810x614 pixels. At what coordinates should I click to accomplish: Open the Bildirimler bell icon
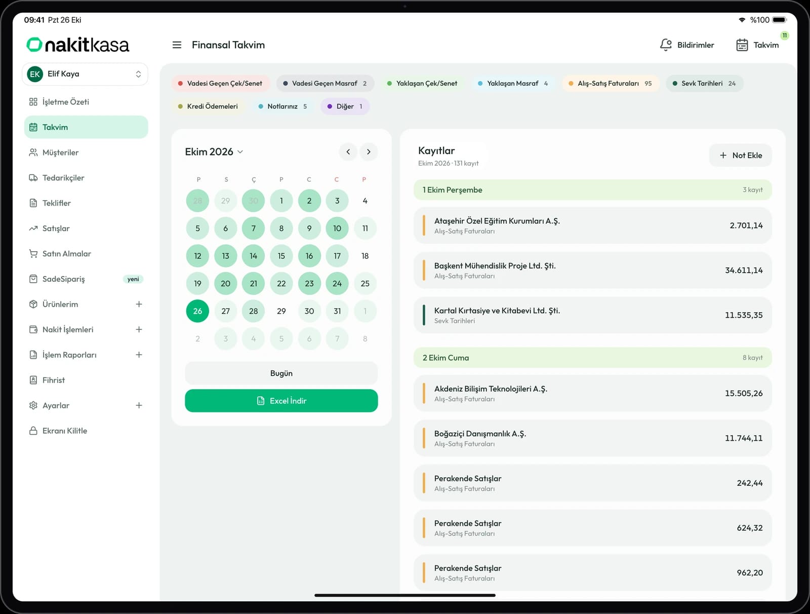point(666,45)
